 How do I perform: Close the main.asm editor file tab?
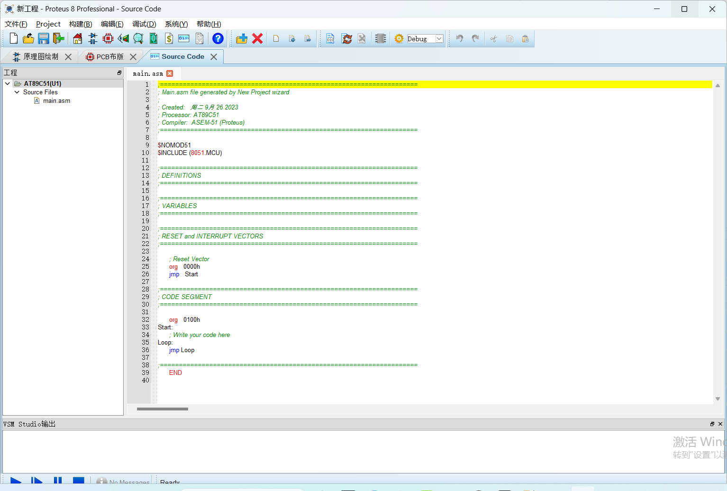[x=170, y=73]
